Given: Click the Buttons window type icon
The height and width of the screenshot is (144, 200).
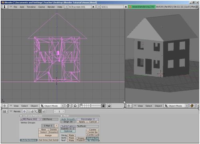Looking at the screenshot, I should (x=5, y=111).
